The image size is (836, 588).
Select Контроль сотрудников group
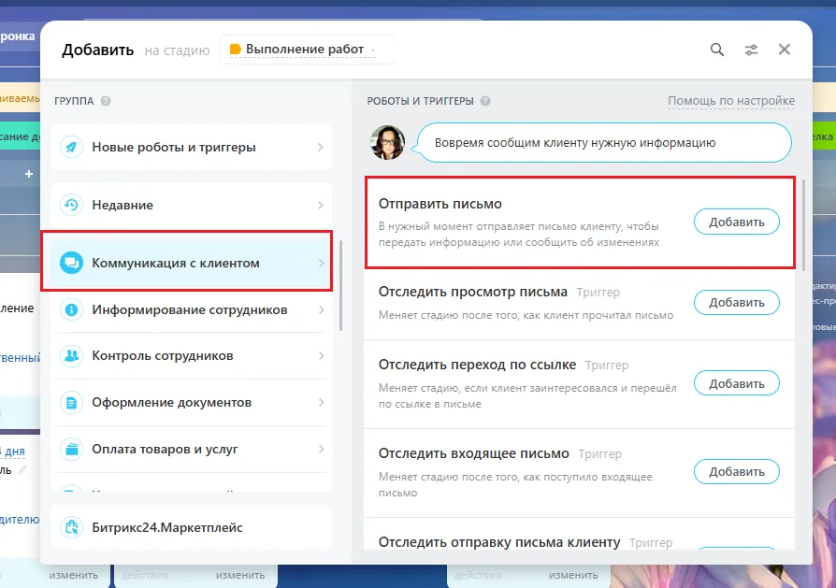pyautogui.click(x=192, y=355)
